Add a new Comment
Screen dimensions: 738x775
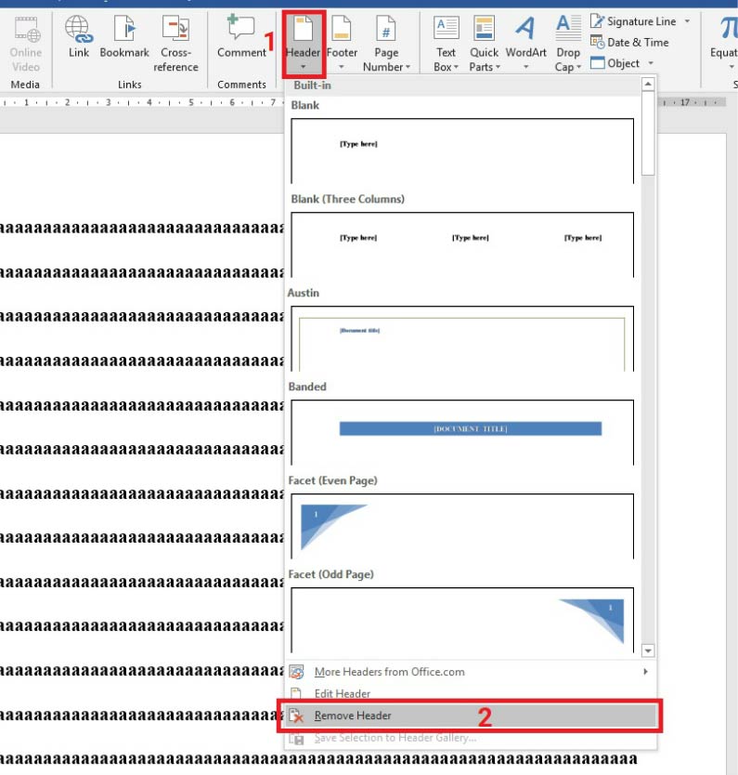241,31
